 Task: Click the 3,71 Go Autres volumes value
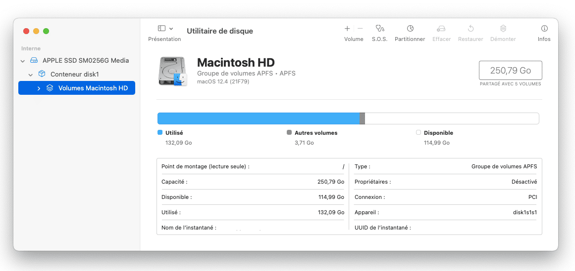(304, 143)
